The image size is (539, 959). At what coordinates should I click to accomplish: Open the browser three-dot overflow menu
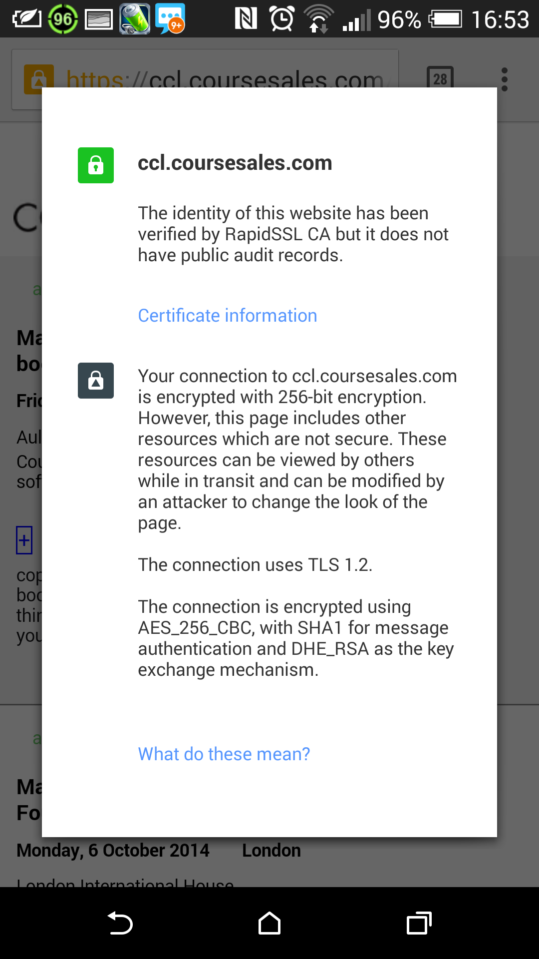pyautogui.click(x=505, y=79)
